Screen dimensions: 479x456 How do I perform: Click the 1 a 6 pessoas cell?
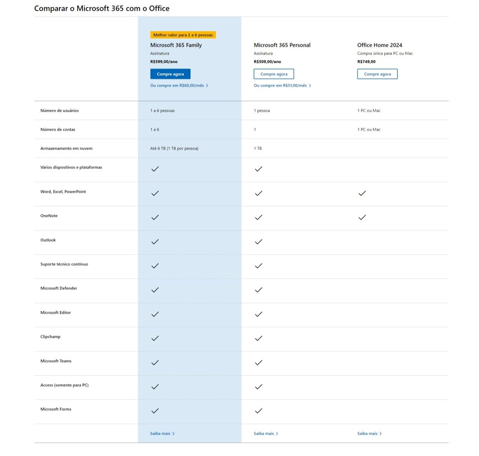[162, 111]
